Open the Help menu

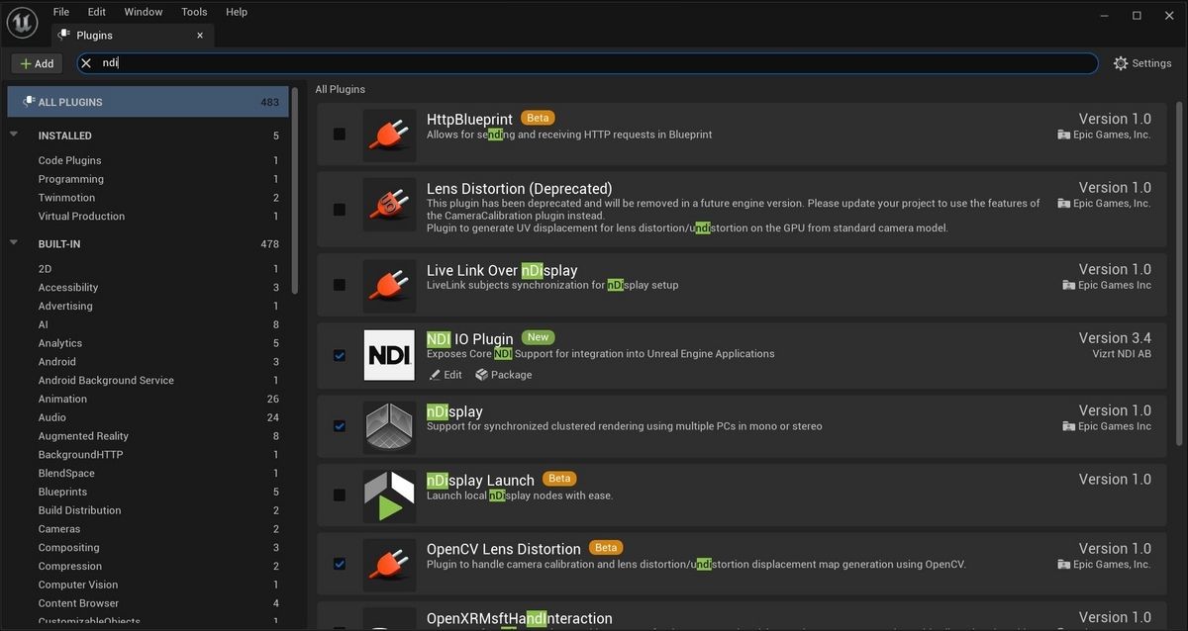tap(237, 12)
